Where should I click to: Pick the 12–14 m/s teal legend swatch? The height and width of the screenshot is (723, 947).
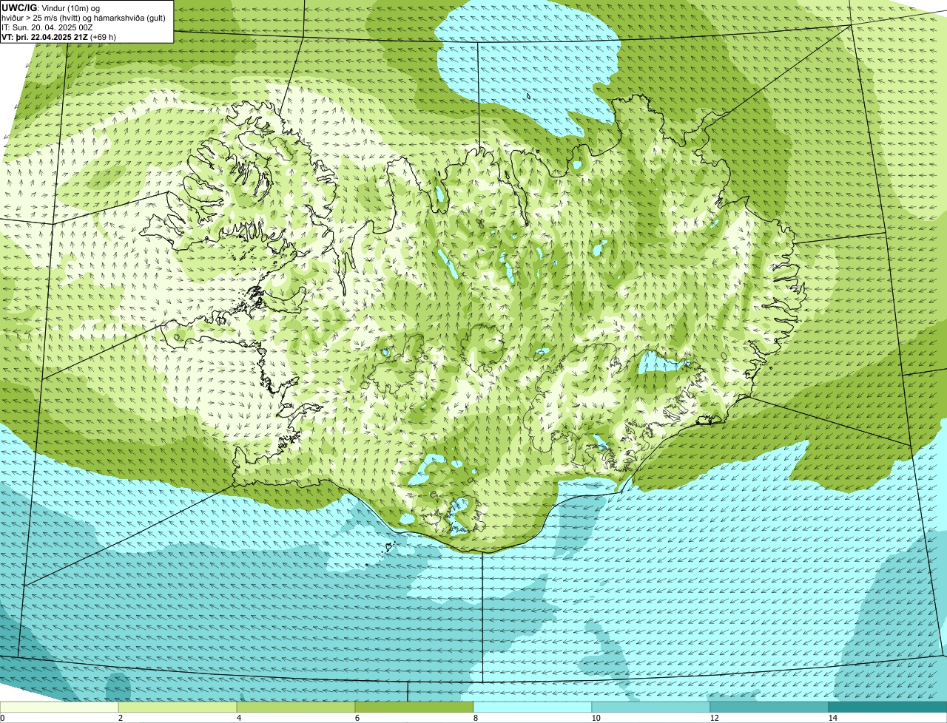click(x=769, y=707)
